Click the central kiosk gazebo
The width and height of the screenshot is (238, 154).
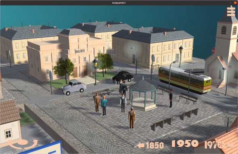[x=143, y=94]
